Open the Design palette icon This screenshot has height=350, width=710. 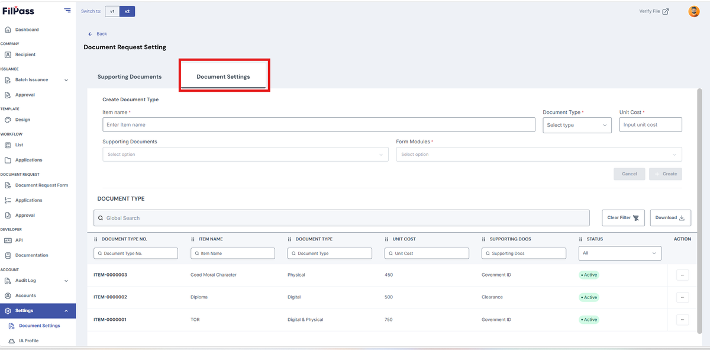tap(8, 120)
